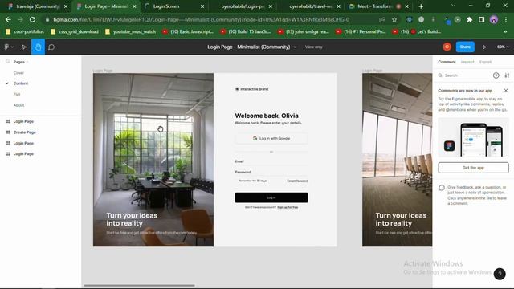
Task: Open the cool-portfolios bookmark folder
Action: click(x=25, y=32)
